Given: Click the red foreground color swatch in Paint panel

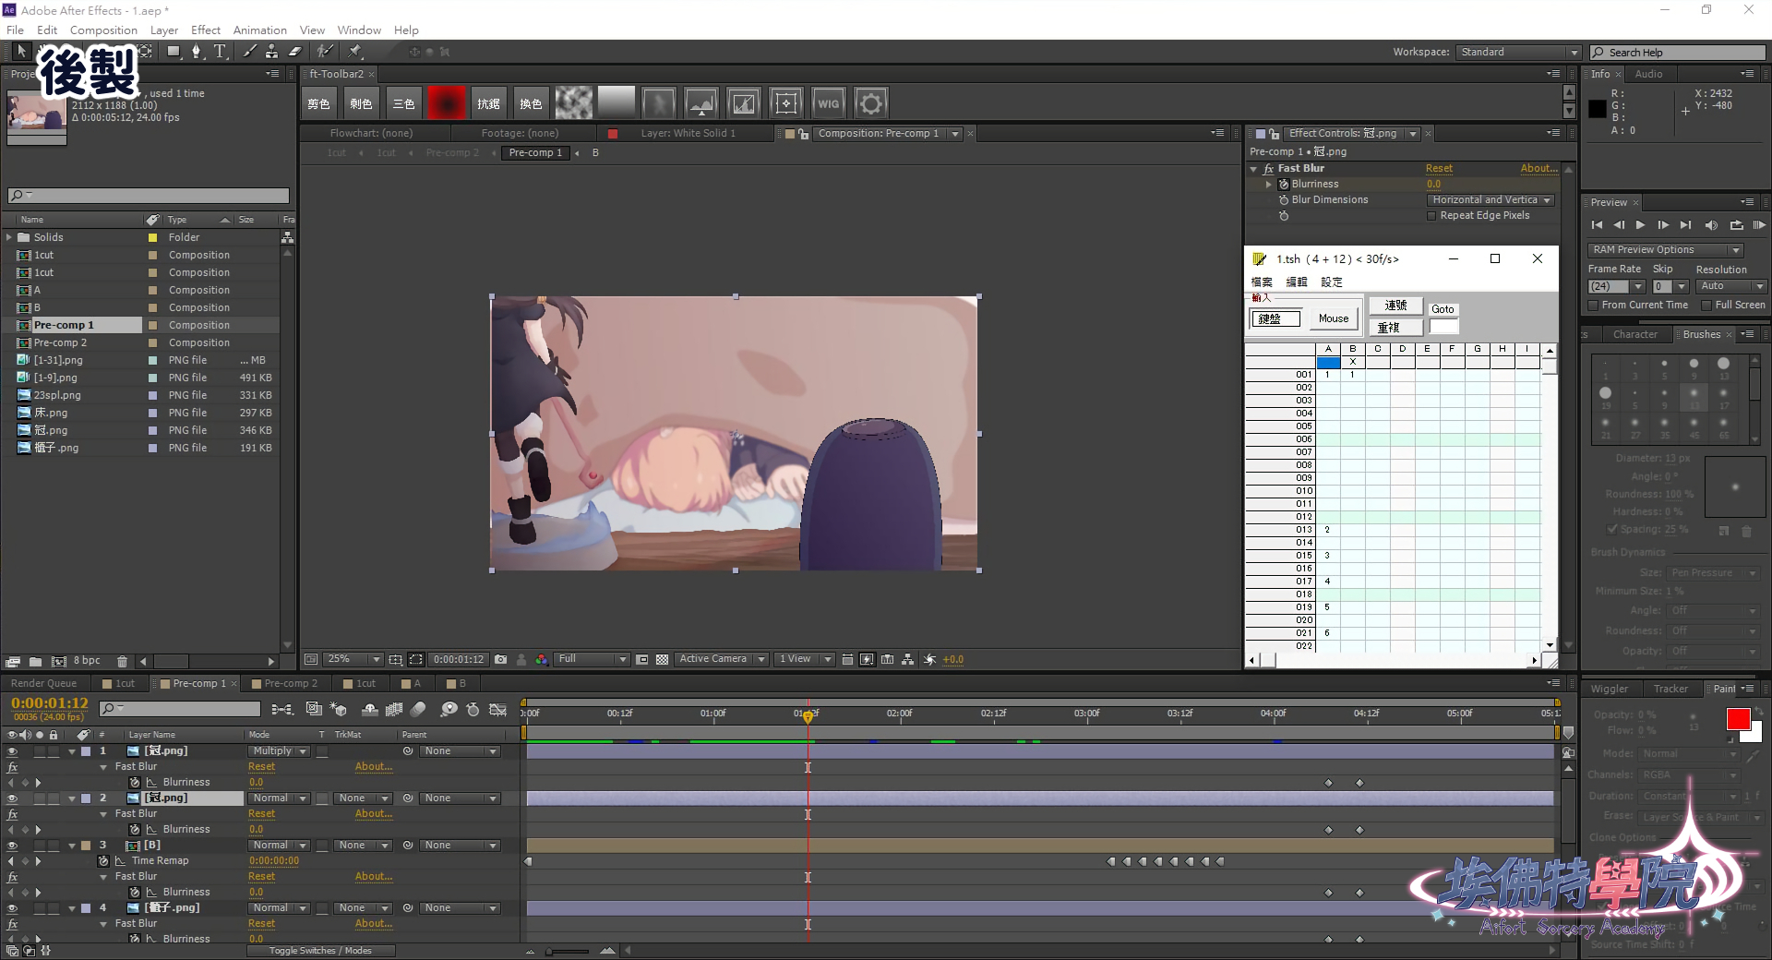Looking at the screenshot, I should click(1737, 719).
